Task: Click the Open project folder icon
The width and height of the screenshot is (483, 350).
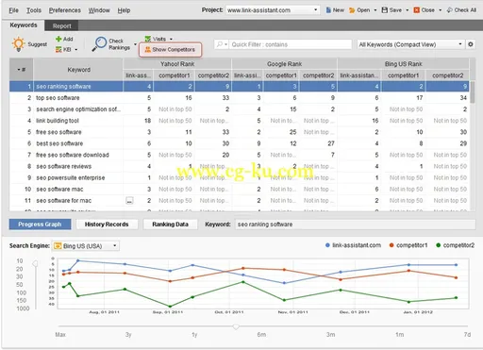Action: [352, 10]
